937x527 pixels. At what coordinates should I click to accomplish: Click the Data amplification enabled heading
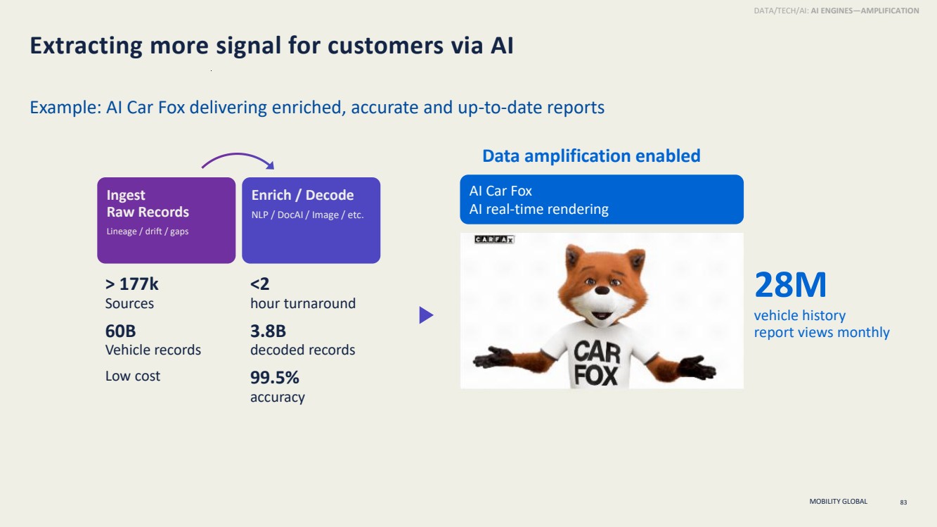click(x=591, y=155)
